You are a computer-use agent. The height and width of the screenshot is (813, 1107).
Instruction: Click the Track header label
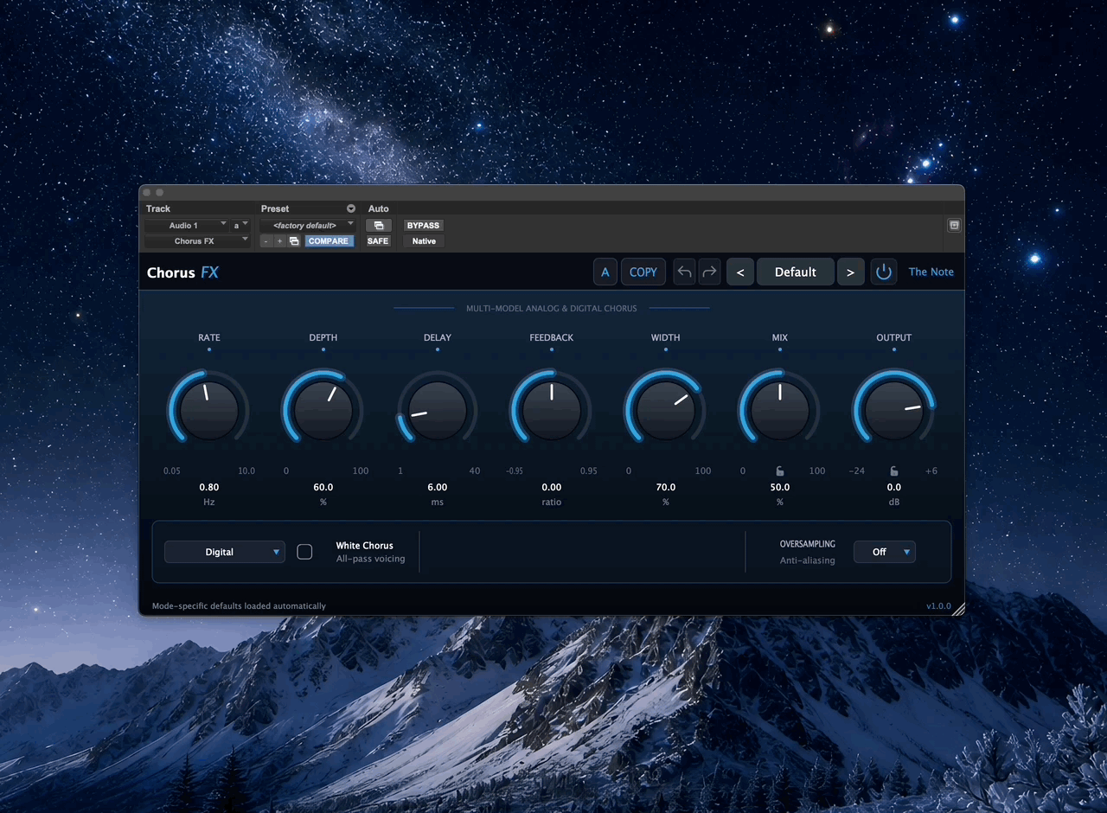(158, 208)
